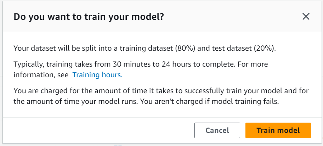Follow the blue Training hours hyperlink

click(x=97, y=75)
